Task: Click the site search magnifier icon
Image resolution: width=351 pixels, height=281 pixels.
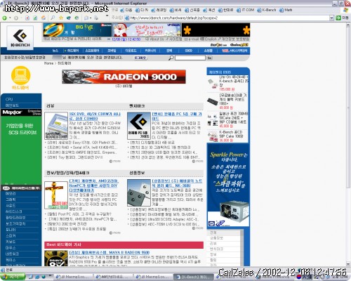Action: [171, 58]
